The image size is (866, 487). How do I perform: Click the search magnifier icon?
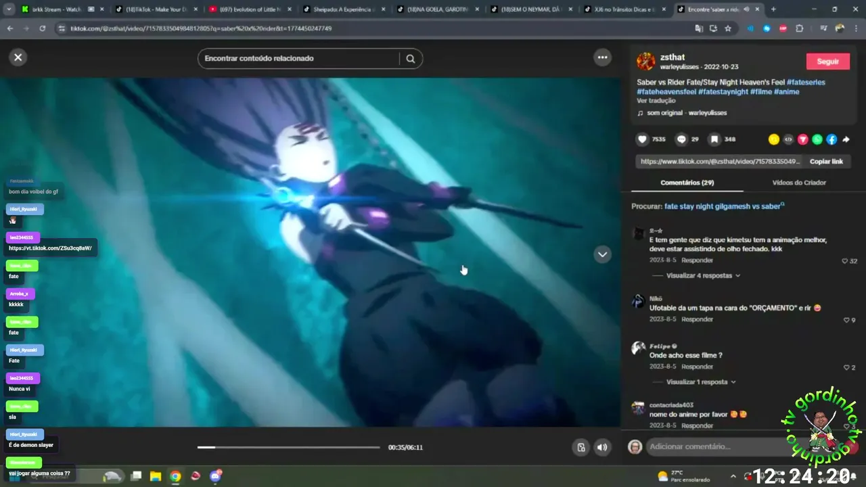pyautogui.click(x=410, y=59)
